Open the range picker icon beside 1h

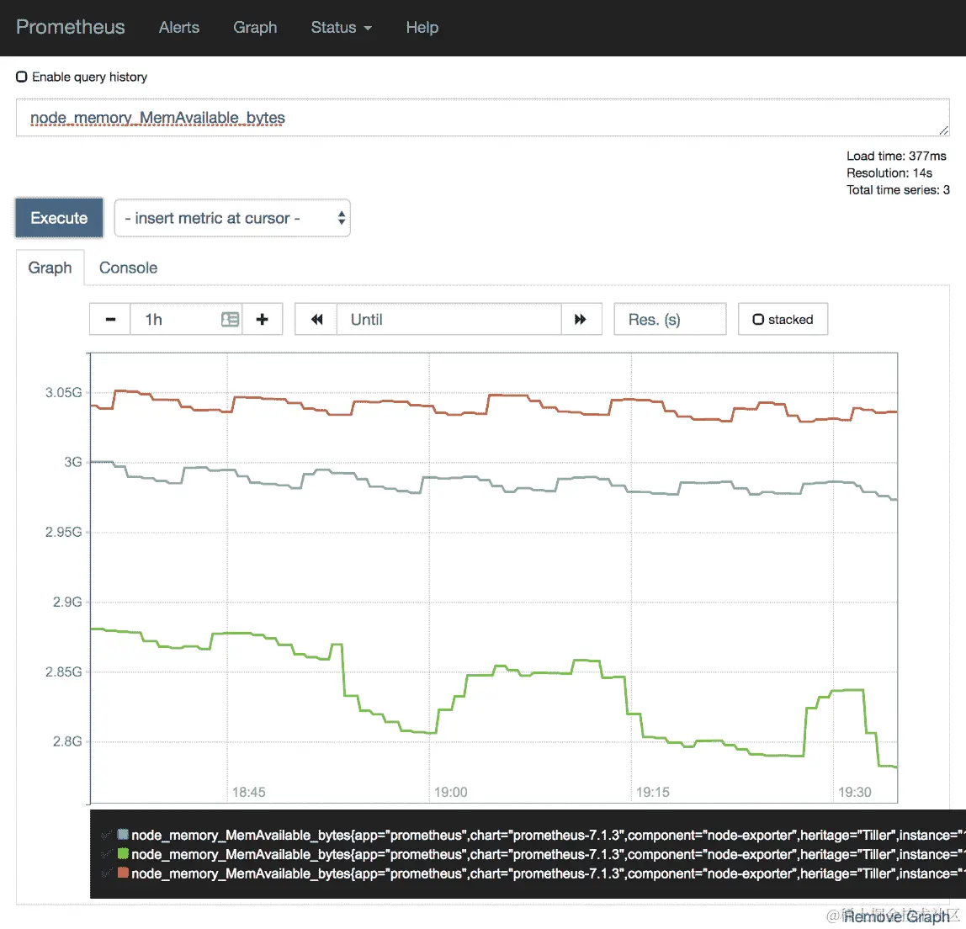click(230, 319)
